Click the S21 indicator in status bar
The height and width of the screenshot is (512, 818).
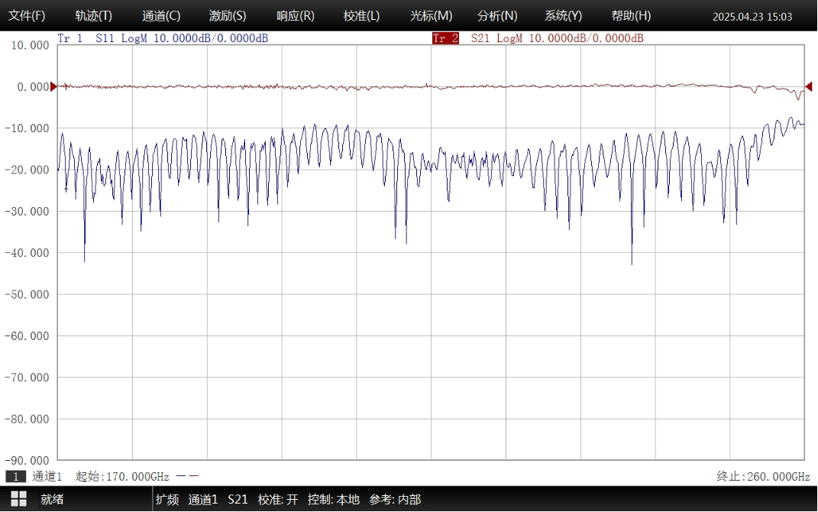[x=238, y=499]
